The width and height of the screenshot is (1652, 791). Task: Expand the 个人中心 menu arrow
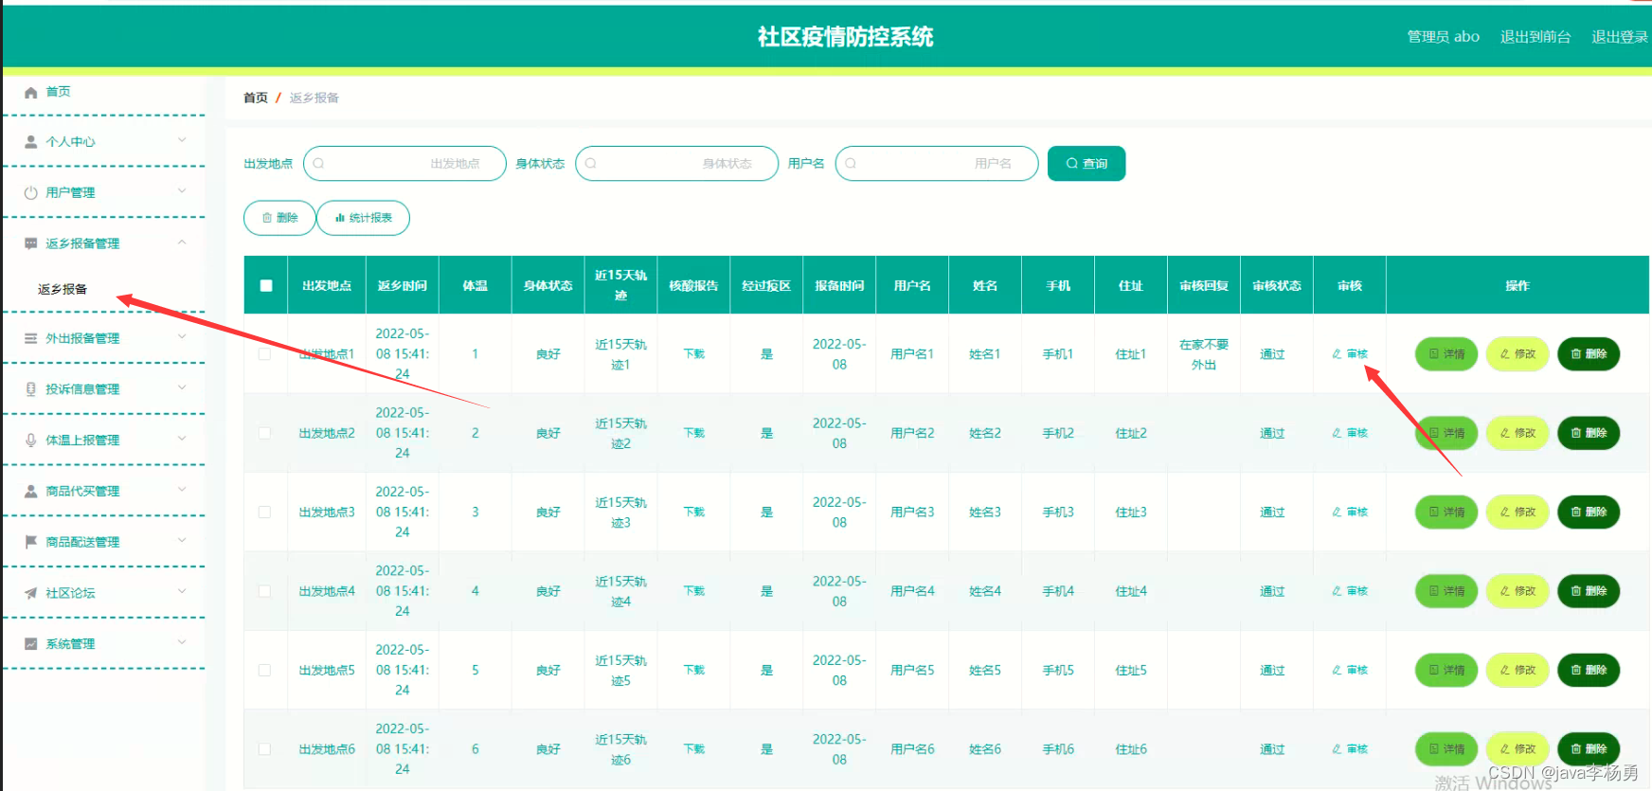(x=182, y=140)
